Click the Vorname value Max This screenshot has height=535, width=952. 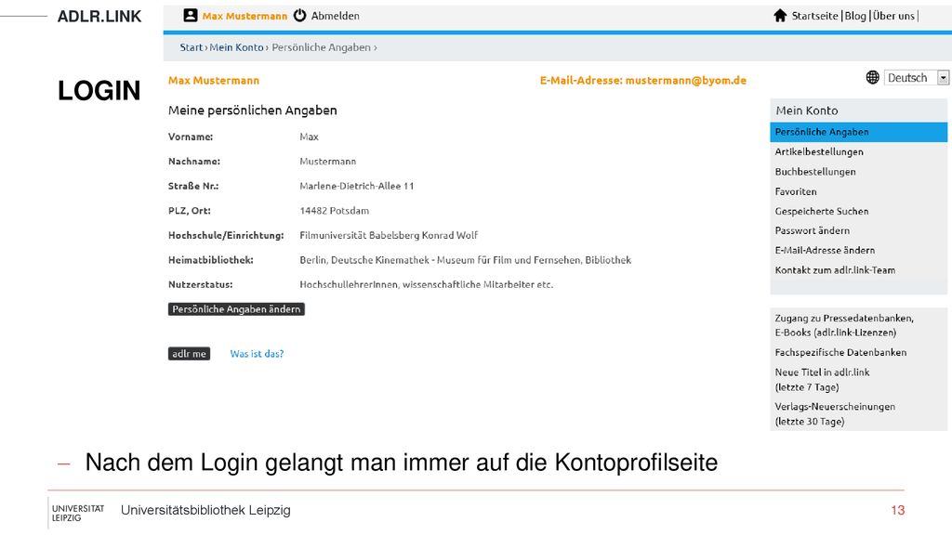[309, 137]
